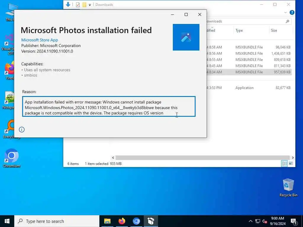Sort by Date modified column header

(220, 30)
